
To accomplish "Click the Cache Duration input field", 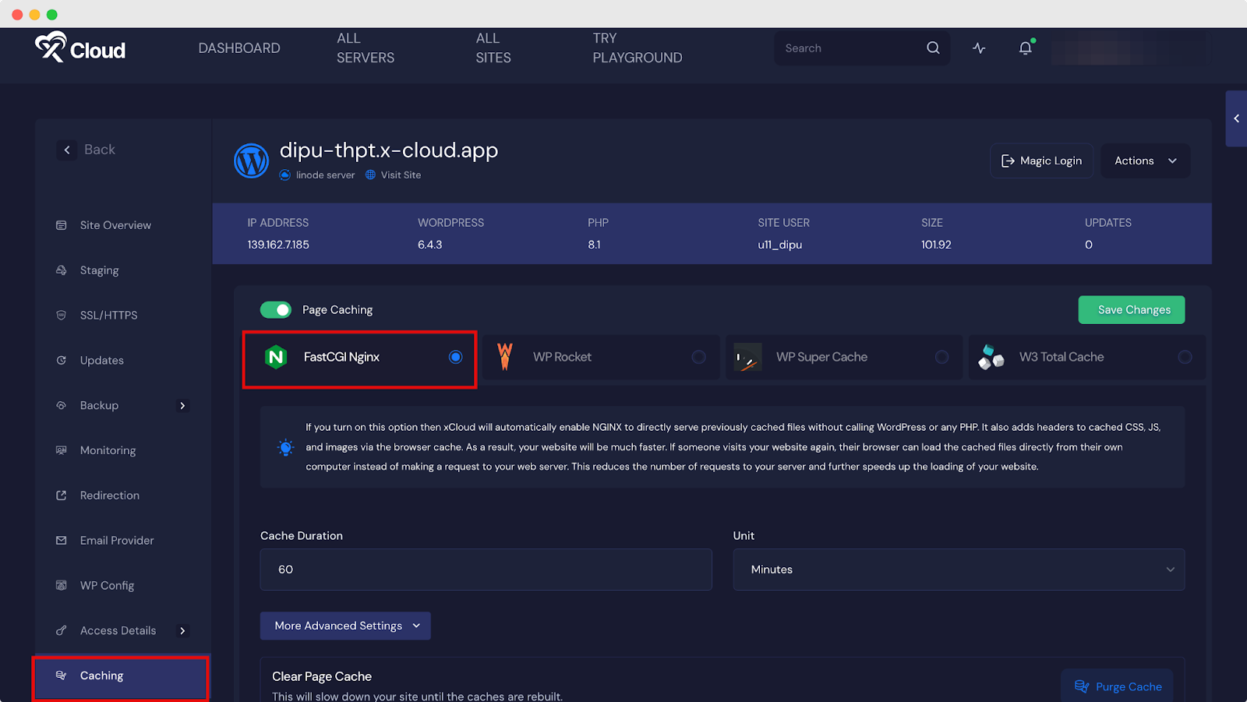I will 486,570.
